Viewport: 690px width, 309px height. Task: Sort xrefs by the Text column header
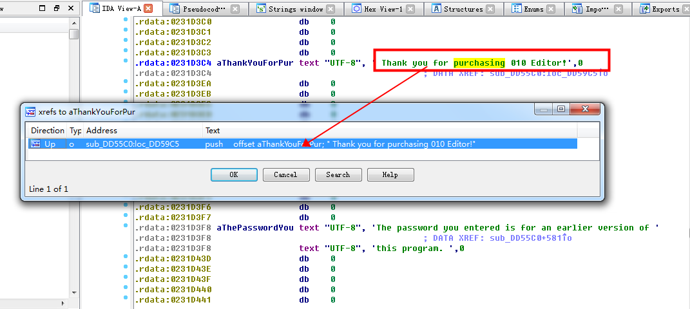389,131
